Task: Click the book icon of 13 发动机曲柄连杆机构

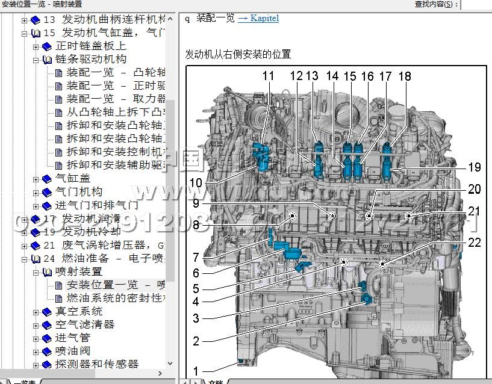Action: [x=35, y=20]
